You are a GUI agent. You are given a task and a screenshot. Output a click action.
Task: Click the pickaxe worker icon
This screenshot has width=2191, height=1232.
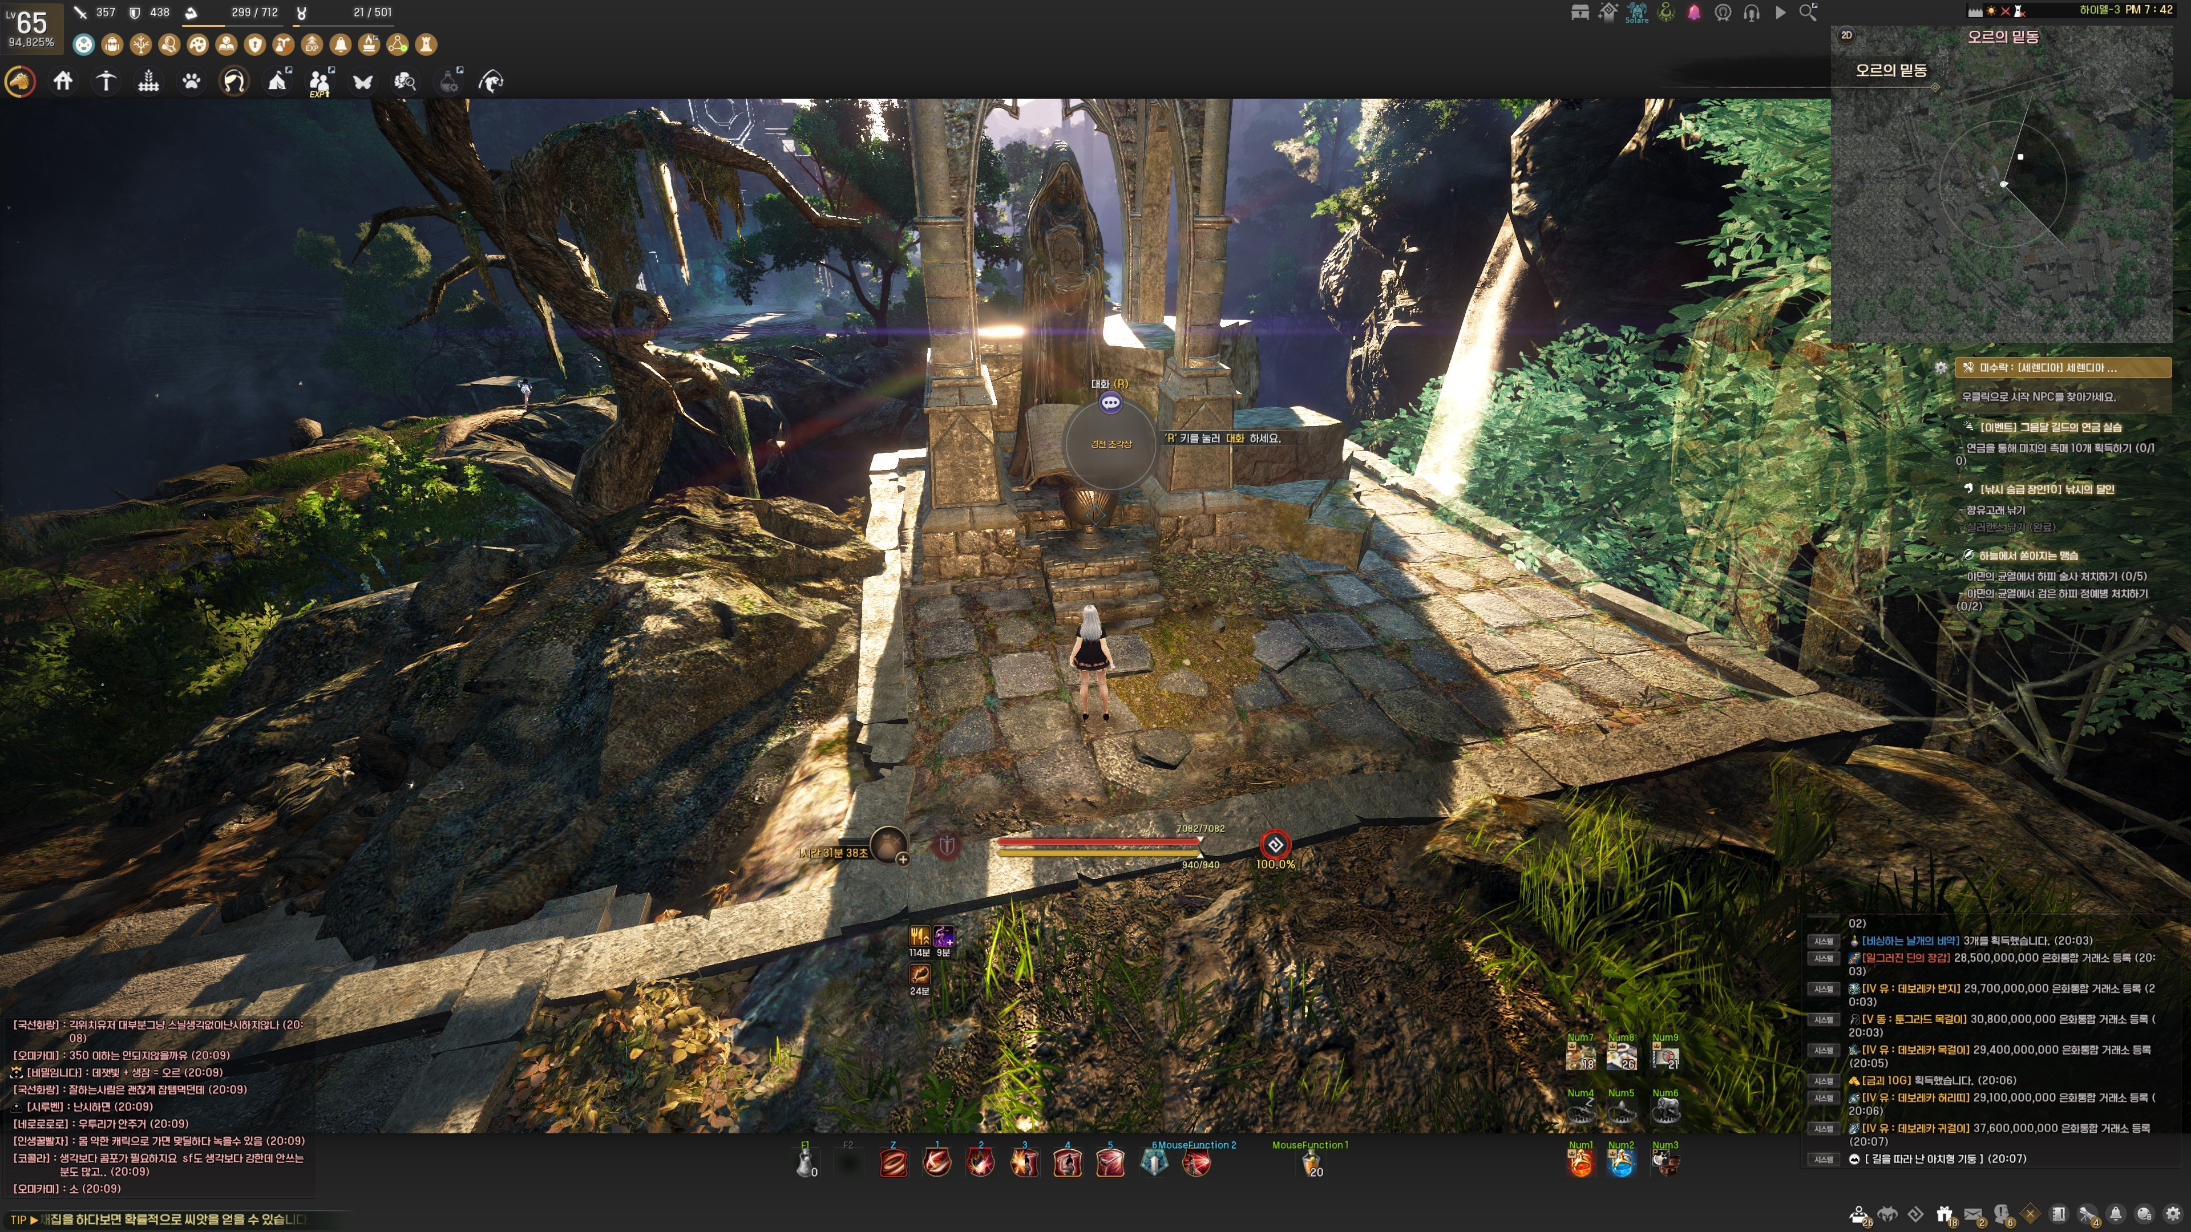[106, 82]
